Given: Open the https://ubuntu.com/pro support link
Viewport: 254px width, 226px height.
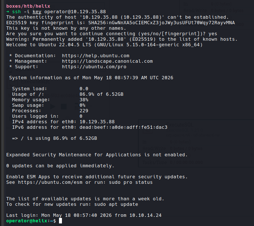Looking at the screenshot, I should (94, 67).
